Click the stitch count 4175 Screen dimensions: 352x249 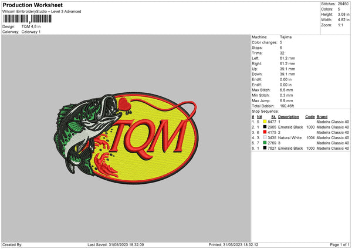(x=272, y=132)
